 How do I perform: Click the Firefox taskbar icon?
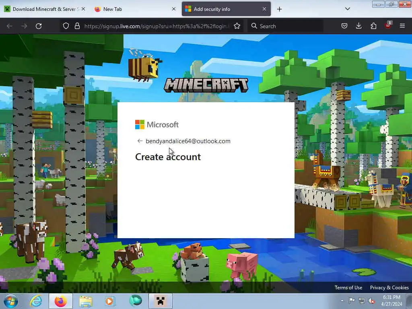61,301
